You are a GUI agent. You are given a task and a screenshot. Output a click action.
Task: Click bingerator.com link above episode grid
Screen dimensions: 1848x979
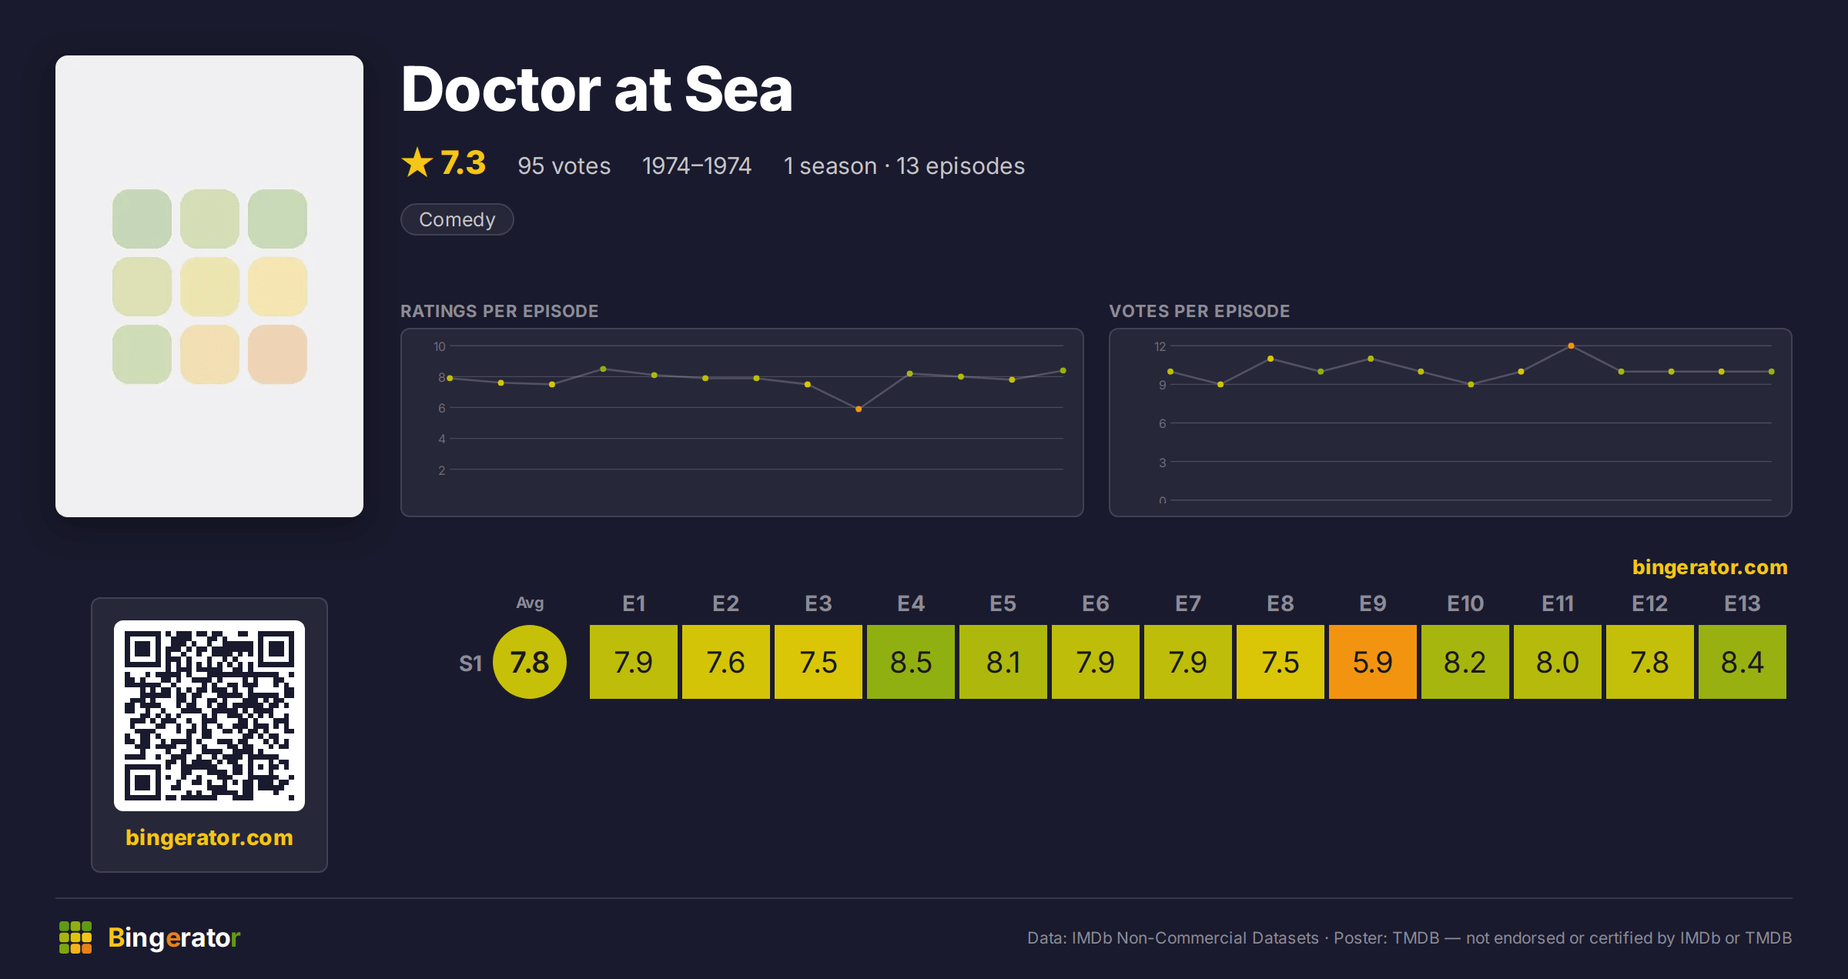coord(1709,567)
